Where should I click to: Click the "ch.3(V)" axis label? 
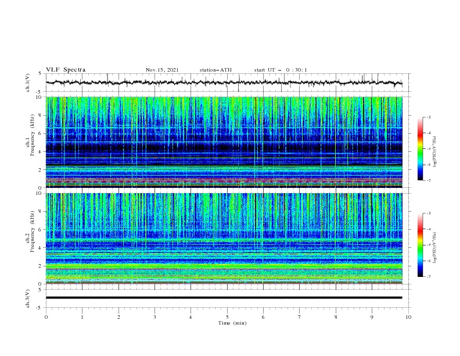click(x=28, y=298)
